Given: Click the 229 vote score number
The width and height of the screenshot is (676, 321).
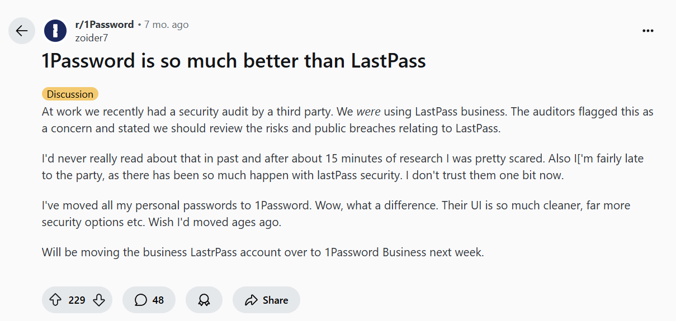Looking at the screenshot, I should coord(77,300).
